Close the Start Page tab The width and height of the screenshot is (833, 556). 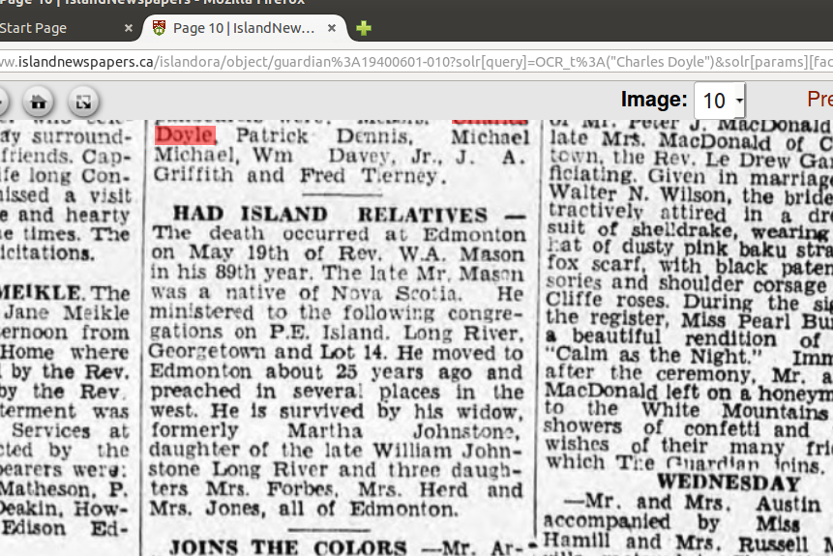tap(129, 28)
